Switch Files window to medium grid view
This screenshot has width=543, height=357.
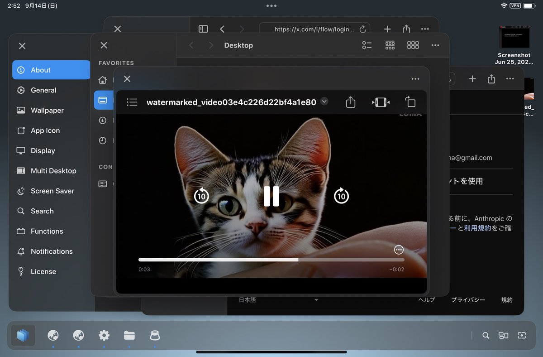point(390,45)
